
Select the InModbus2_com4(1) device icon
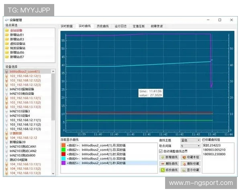tap(7, 72)
